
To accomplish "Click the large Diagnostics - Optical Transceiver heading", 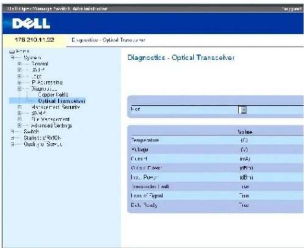I will click(x=181, y=57).
